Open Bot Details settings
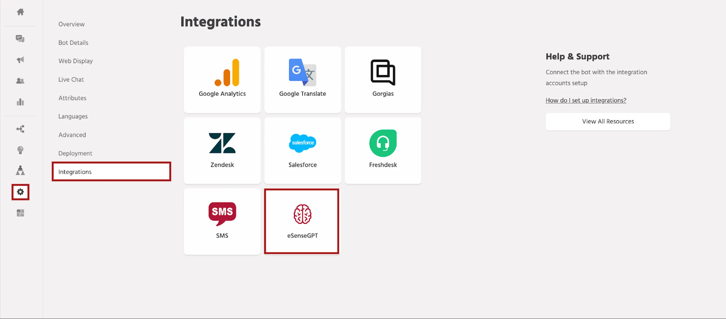Screen dimensions: 726x319 [73, 42]
